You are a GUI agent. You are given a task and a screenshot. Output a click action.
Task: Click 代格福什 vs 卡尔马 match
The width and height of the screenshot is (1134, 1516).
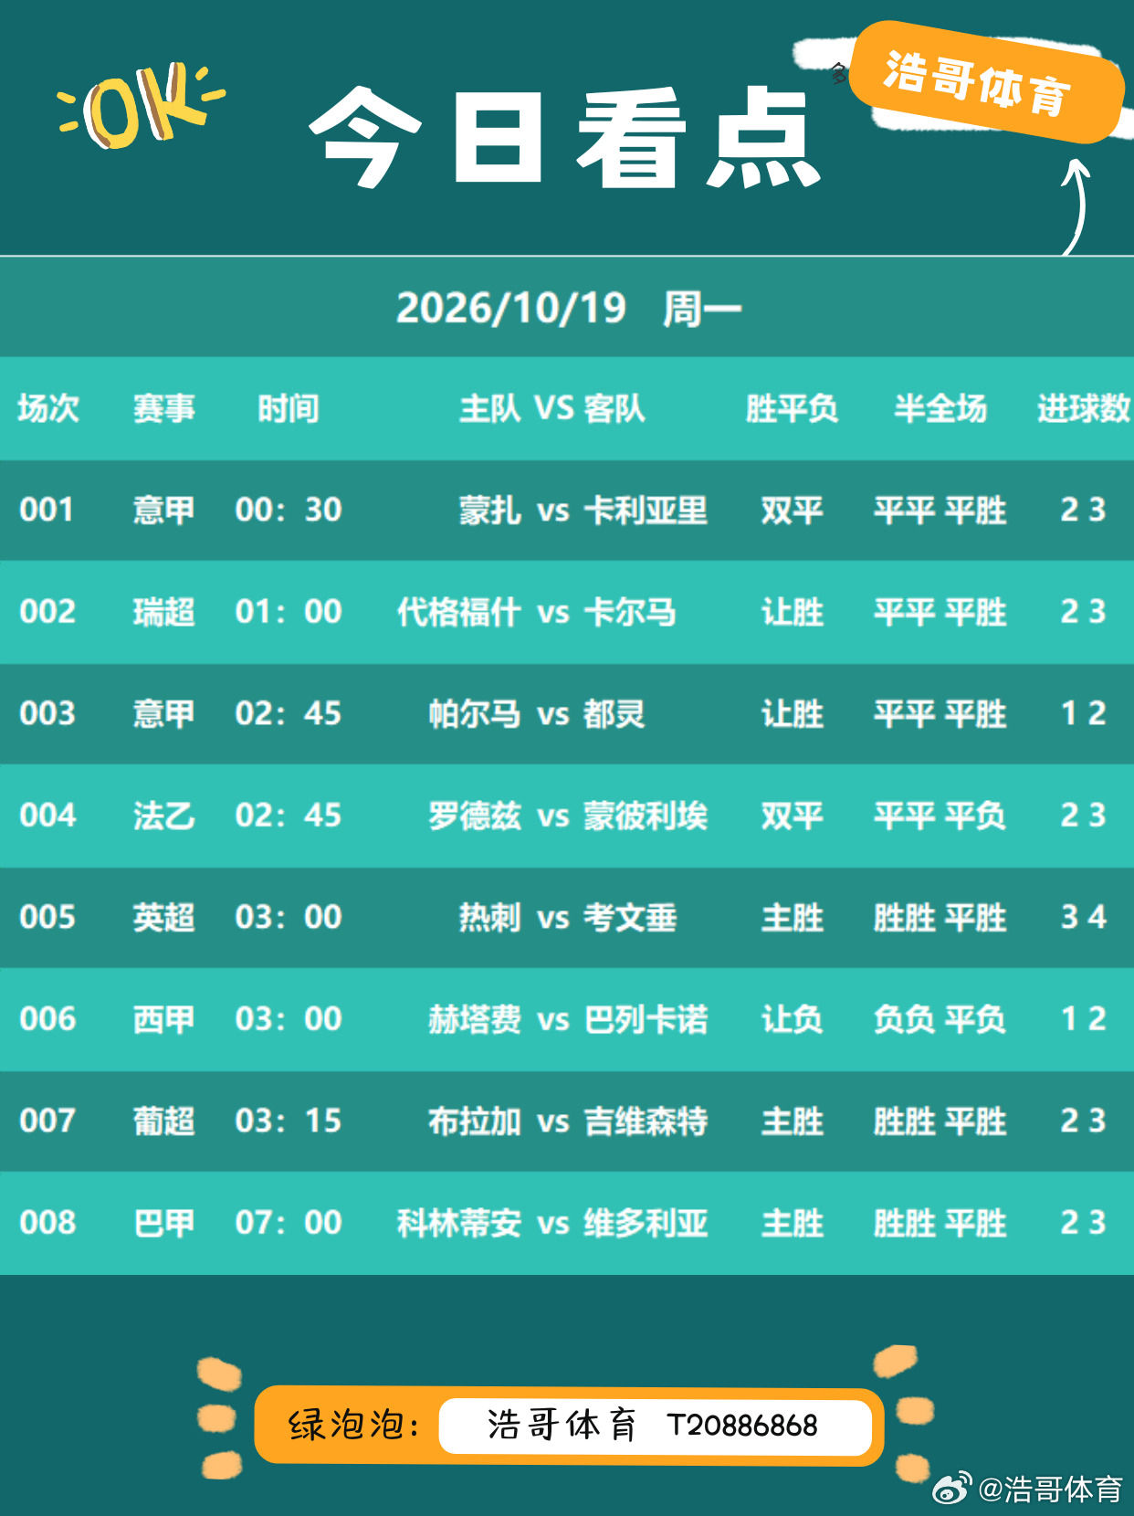point(537,611)
